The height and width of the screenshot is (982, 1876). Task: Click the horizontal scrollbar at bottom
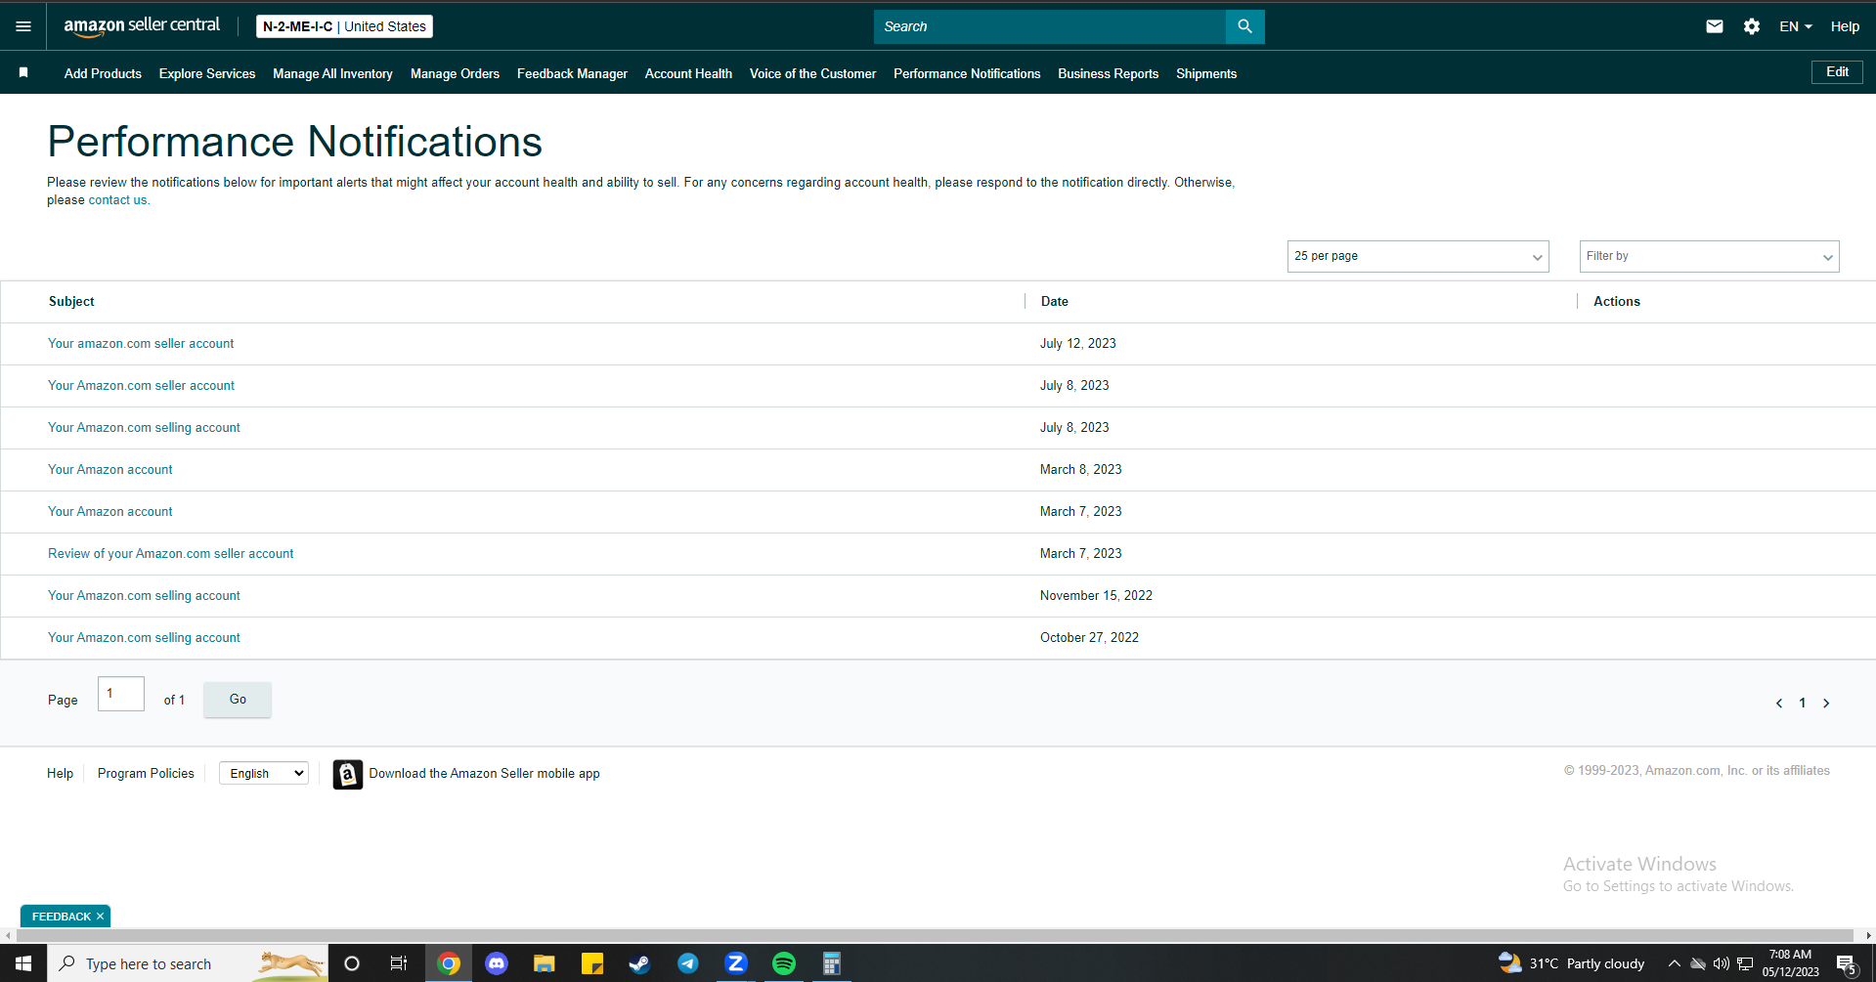pos(936,936)
